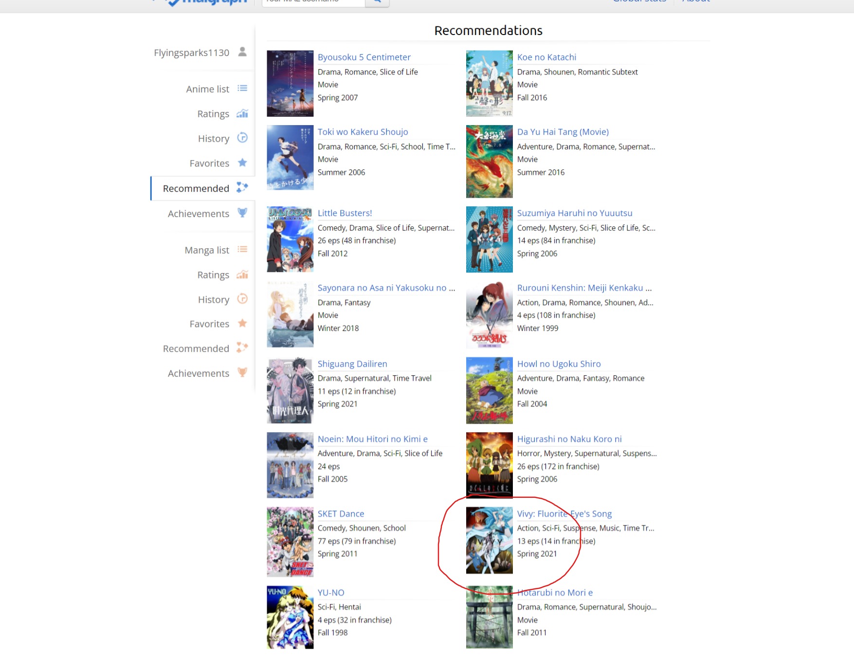854x656 pixels.
Task: Open the Toki wo Kakeru Shoujo link
Action: click(x=363, y=132)
